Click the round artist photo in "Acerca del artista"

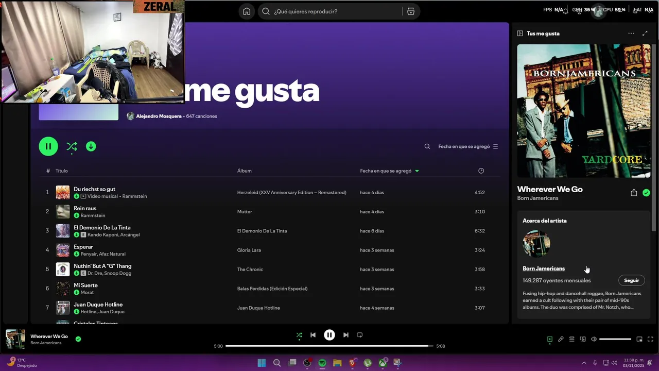[536, 244]
